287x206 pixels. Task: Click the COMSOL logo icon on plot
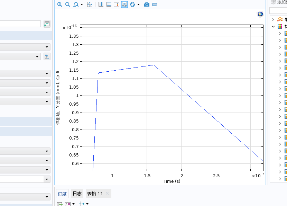click(260, 14)
